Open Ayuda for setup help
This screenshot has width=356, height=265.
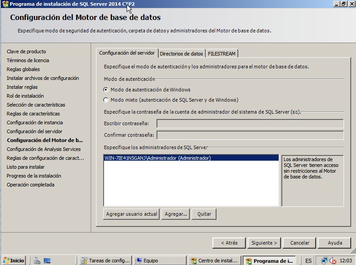click(x=334, y=243)
